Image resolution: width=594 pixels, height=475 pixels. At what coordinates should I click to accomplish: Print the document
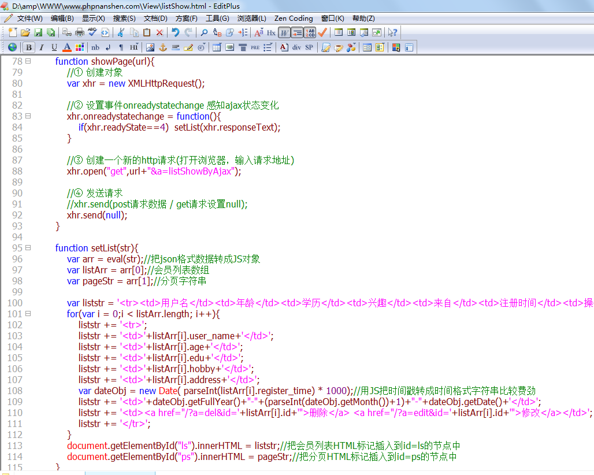click(80, 32)
